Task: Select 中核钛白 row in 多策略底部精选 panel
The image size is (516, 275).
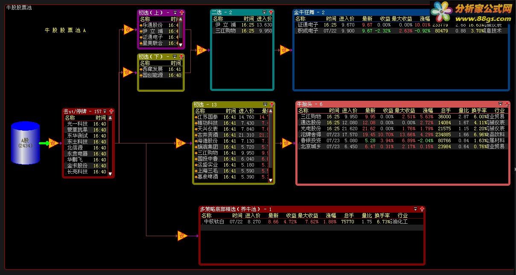Action: [312, 222]
